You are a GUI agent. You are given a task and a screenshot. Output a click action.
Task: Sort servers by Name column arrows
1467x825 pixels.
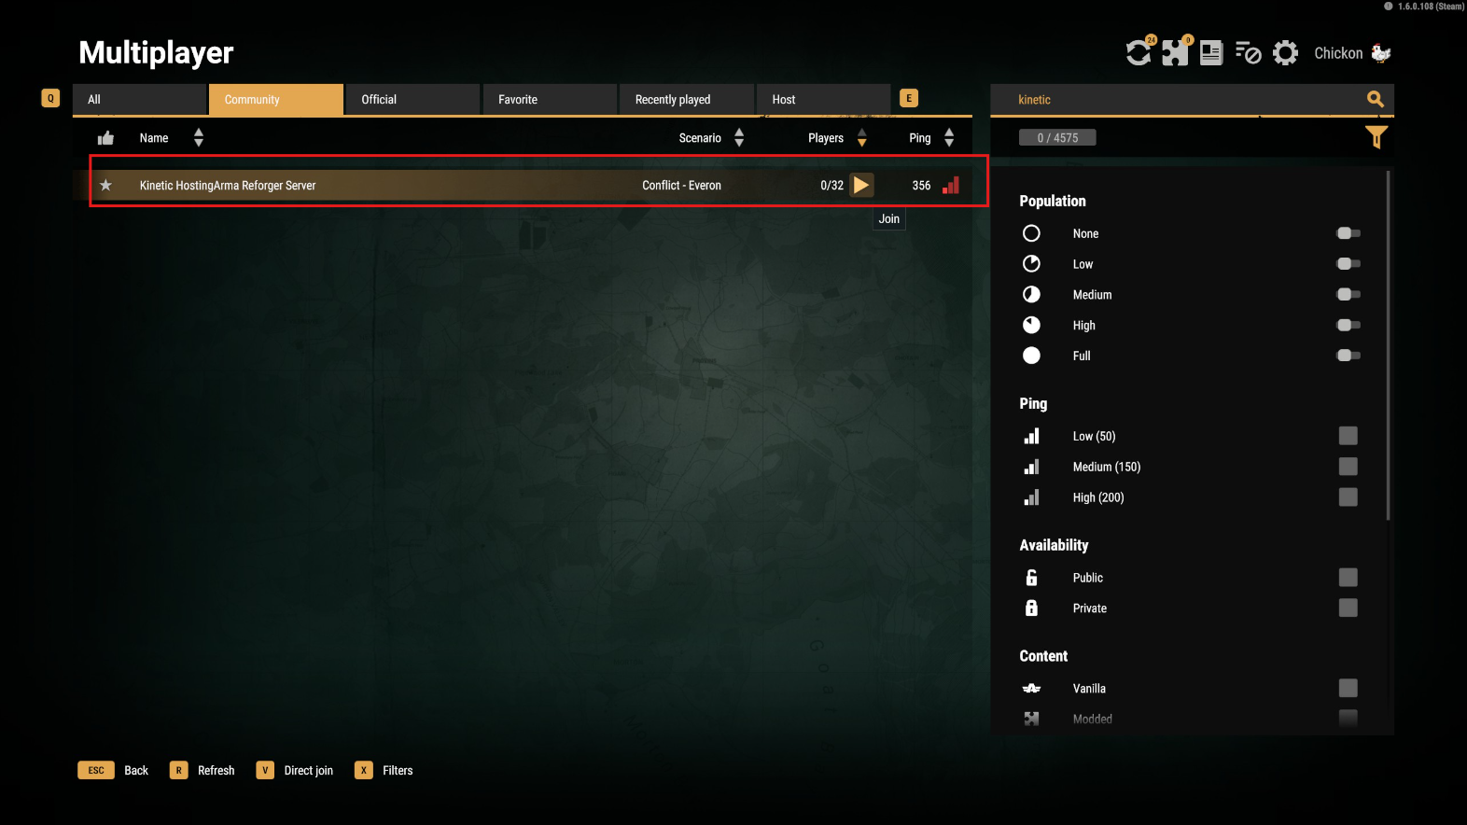point(198,138)
